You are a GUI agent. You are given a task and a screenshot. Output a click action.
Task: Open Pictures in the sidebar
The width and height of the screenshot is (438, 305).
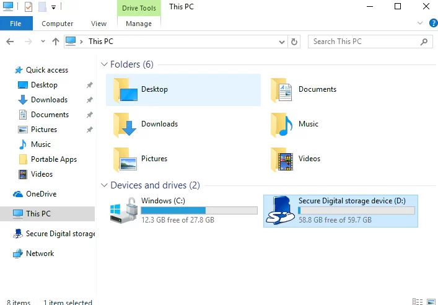44,130
